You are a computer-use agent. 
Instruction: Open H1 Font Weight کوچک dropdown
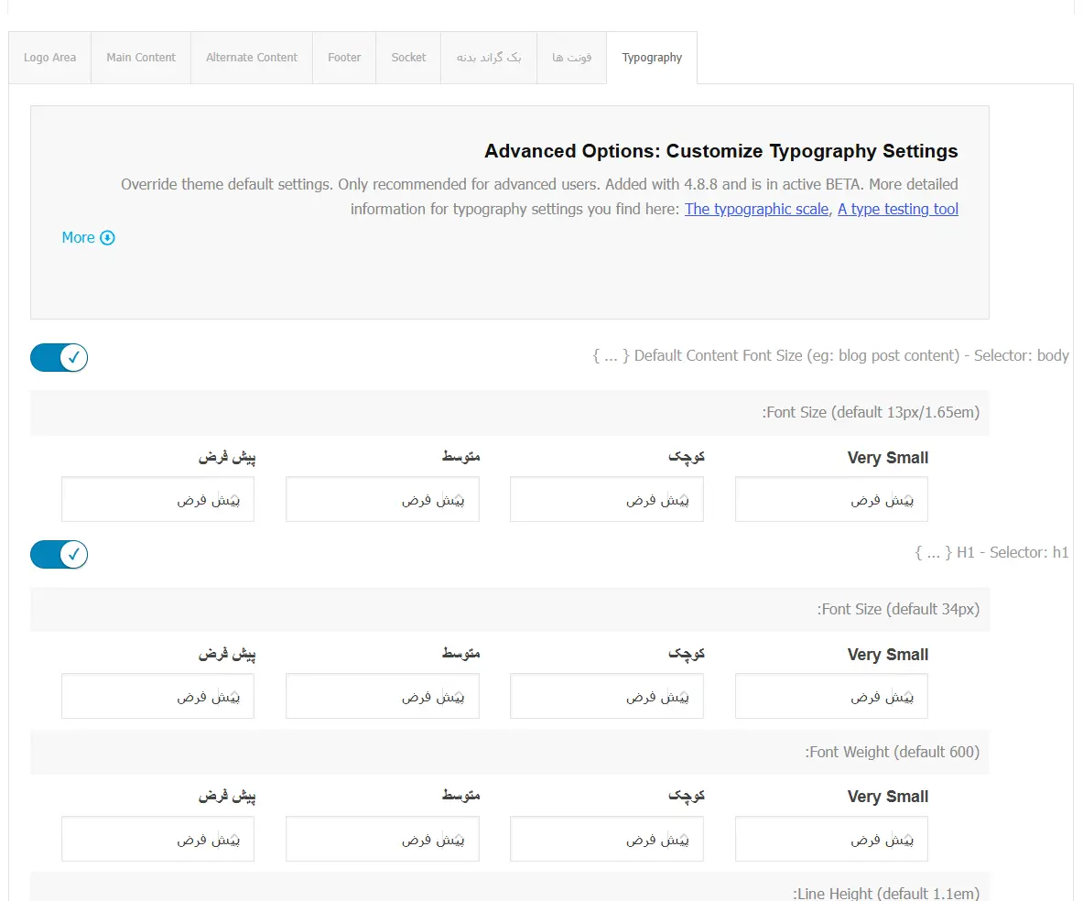point(607,839)
